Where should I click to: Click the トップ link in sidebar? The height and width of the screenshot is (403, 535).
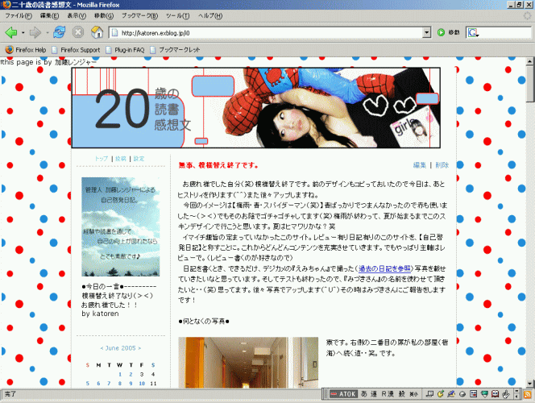tap(102, 159)
